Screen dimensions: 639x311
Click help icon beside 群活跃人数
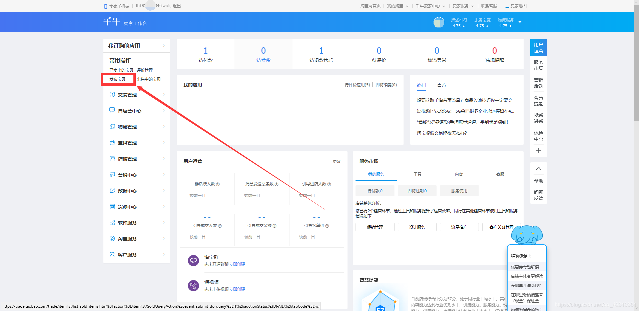(x=218, y=184)
